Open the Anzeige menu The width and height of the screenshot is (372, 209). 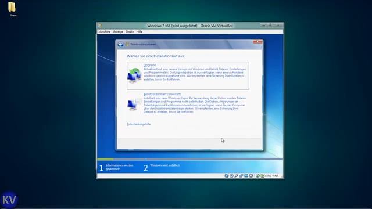pos(118,31)
